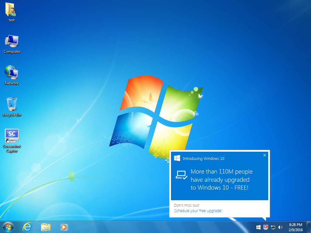The height and width of the screenshot is (233, 311).
Task: Open the volume speaker tray icon
Action: [x=280, y=227]
